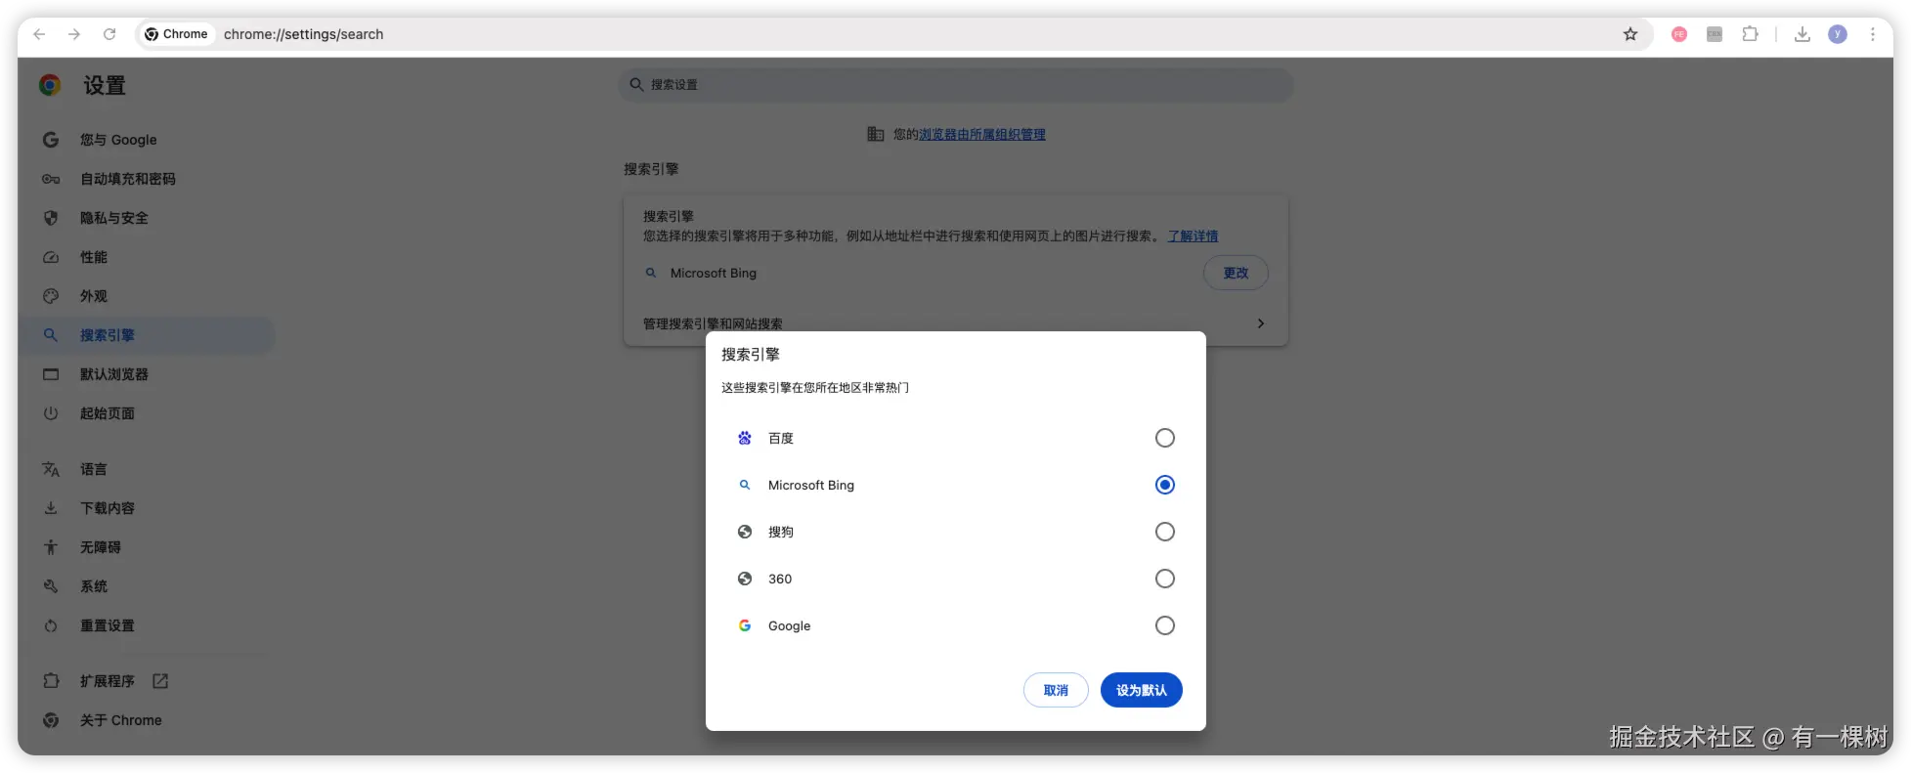Image resolution: width=1911 pixels, height=773 pixels.
Task: Open 隐私与安全 settings section
Action: coord(147,218)
